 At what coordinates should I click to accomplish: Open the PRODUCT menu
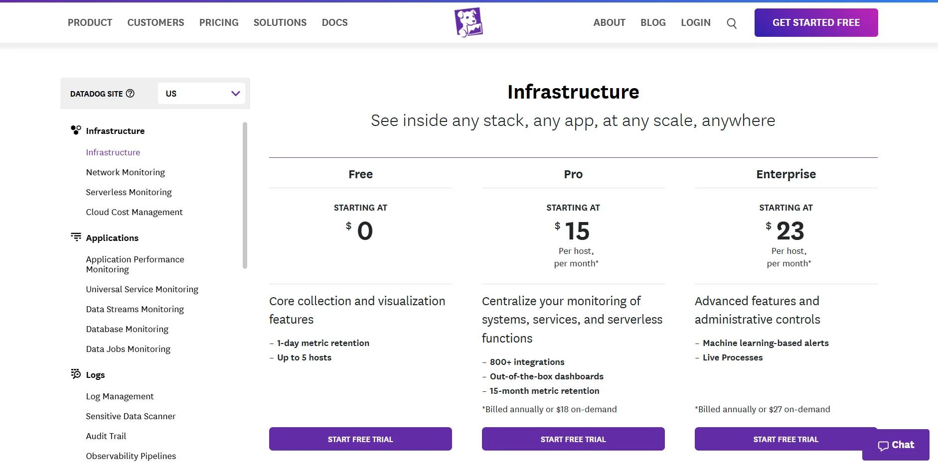coord(90,22)
